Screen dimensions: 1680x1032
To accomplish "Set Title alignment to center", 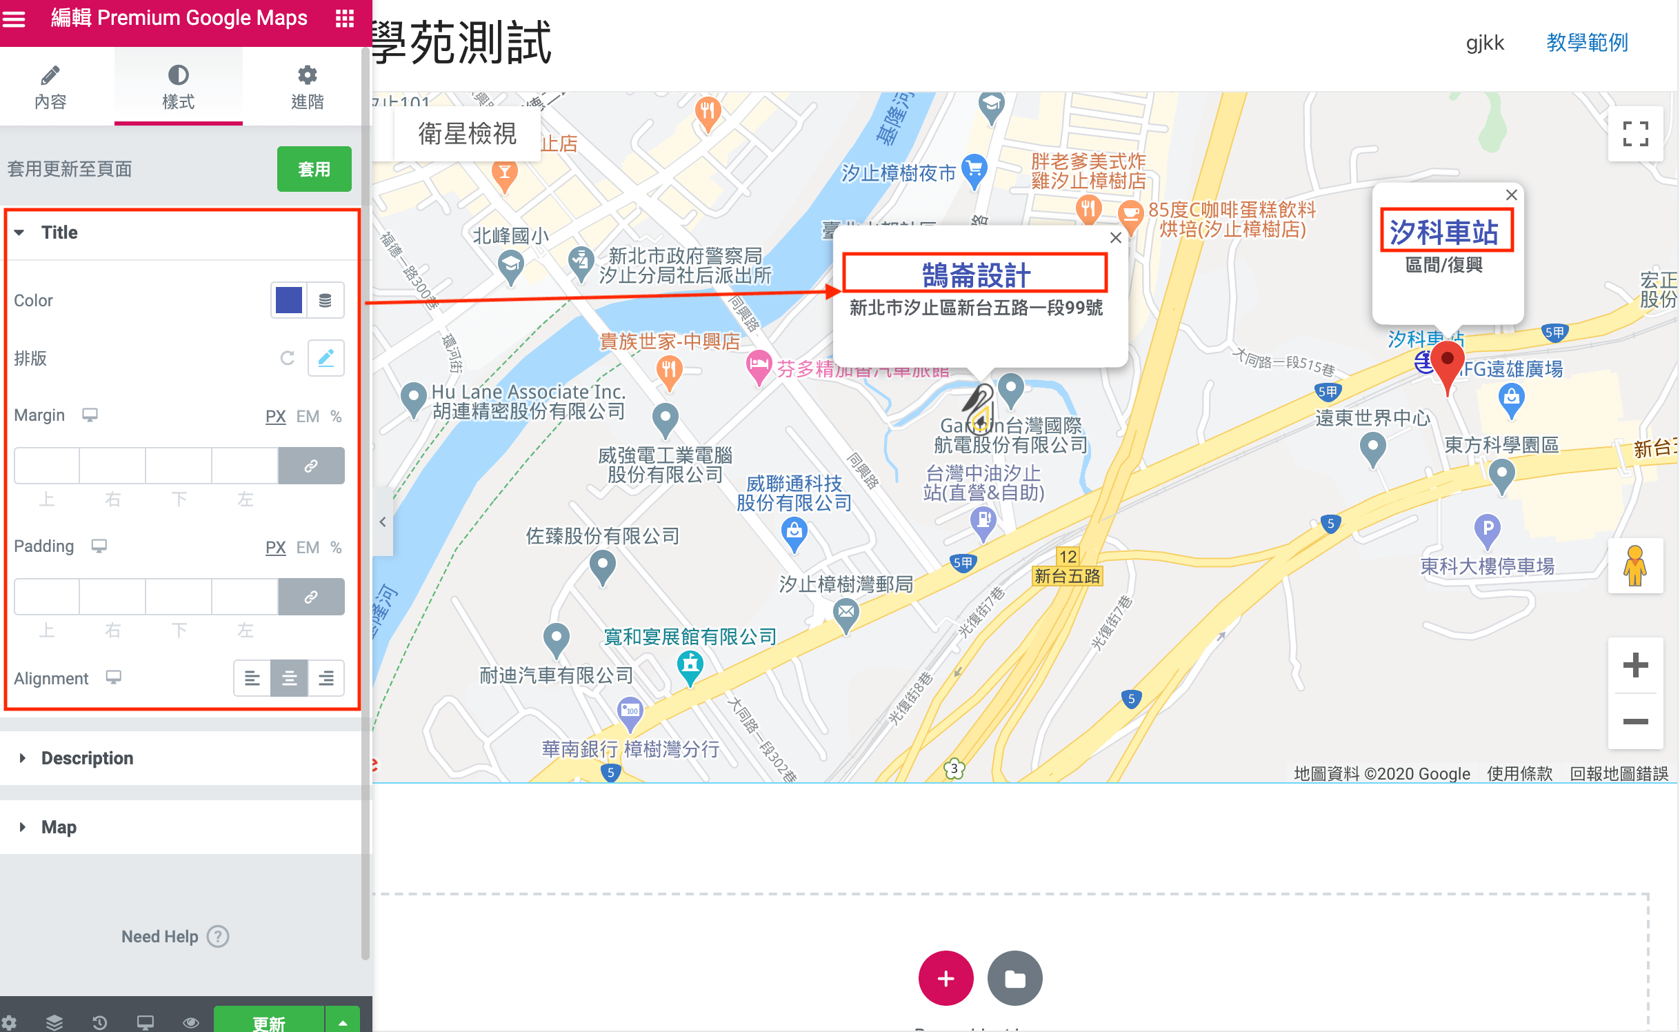I will tap(289, 678).
